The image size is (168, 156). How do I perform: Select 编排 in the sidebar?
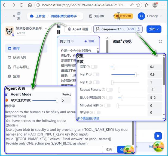point(26,48)
